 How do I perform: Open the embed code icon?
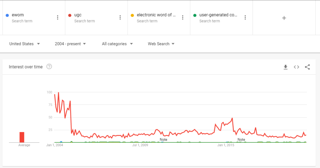click(296, 67)
